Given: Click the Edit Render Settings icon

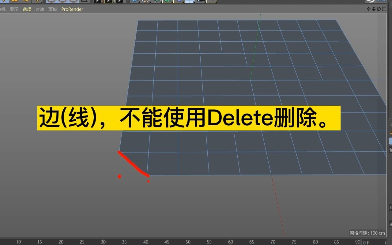Looking at the screenshot, I should pos(119,1).
